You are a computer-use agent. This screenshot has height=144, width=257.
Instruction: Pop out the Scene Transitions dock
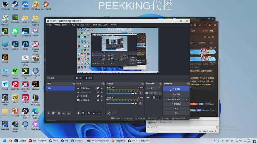tap(160, 84)
